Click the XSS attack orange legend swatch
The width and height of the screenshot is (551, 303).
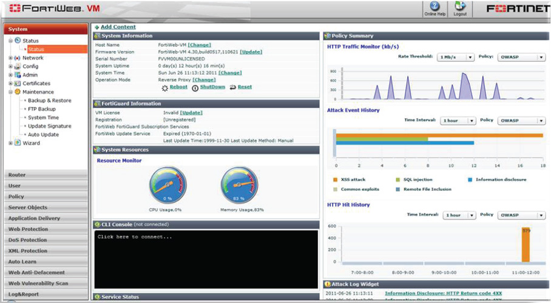tap(335, 180)
